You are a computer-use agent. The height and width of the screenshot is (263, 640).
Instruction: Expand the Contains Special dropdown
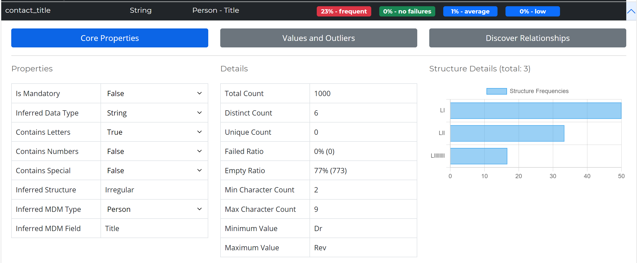[154, 170]
